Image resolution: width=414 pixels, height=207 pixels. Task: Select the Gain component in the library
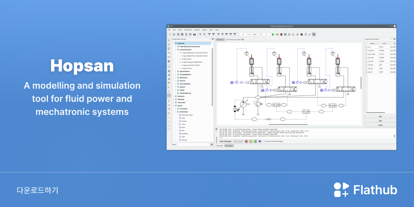point(184,124)
